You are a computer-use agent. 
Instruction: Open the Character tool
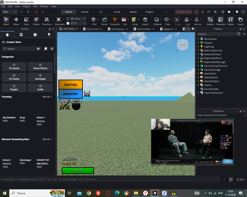coord(115,21)
